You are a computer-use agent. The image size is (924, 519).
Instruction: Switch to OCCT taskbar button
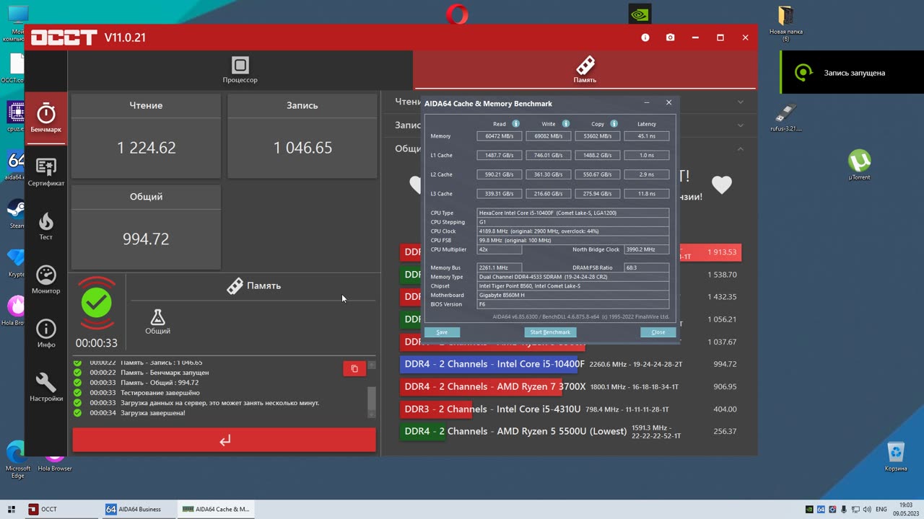click(61, 509)
